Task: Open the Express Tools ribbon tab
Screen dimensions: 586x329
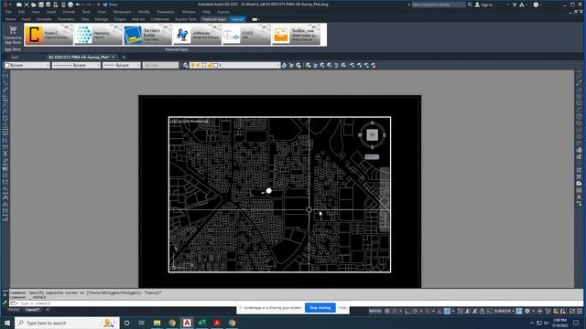Action: click(186, 19)
